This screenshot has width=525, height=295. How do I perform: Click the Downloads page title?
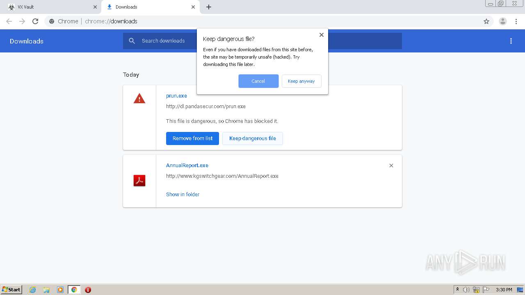(x=27, y=41)
